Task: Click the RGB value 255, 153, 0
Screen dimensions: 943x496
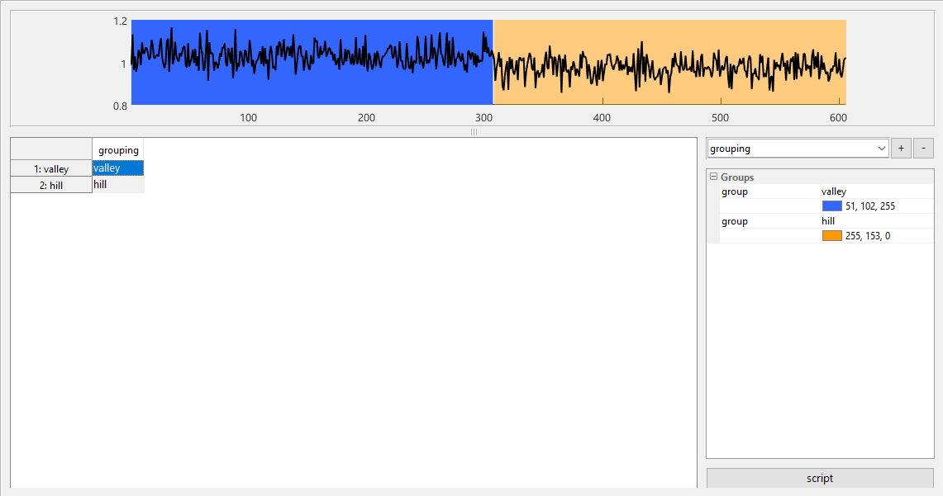Action: coord(868,236)
